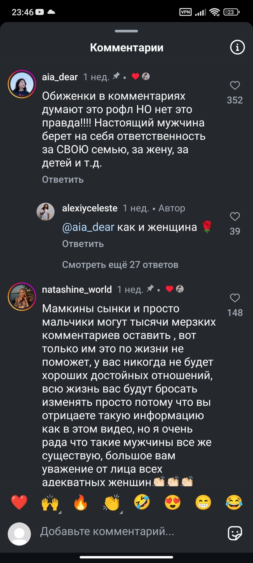The image size is (253, 563).
Task: Insert the tears-of-joy emoji
Action: coord(234,503)
